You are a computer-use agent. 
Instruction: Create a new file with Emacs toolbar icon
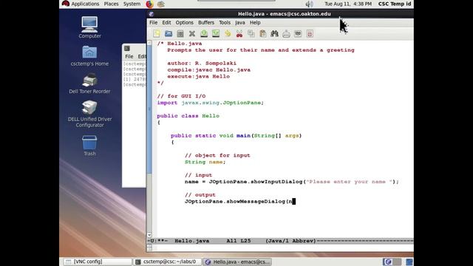coord(157,34)
